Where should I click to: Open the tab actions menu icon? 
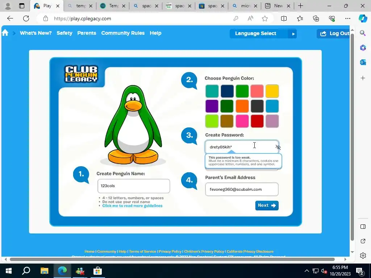[x=22, y=6]
